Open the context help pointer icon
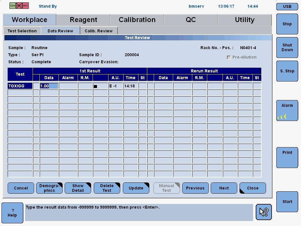 pyautogui.click(x=264, y=212)
